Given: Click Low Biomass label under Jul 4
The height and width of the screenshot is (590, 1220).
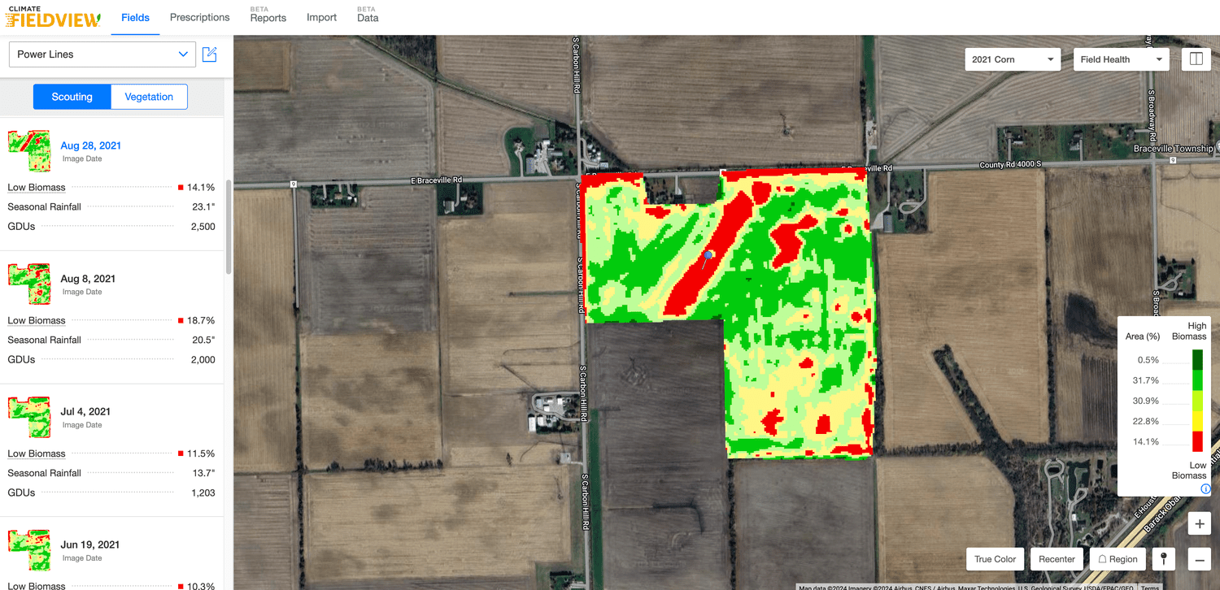Looking at the screenshot, I should [37, 454].
